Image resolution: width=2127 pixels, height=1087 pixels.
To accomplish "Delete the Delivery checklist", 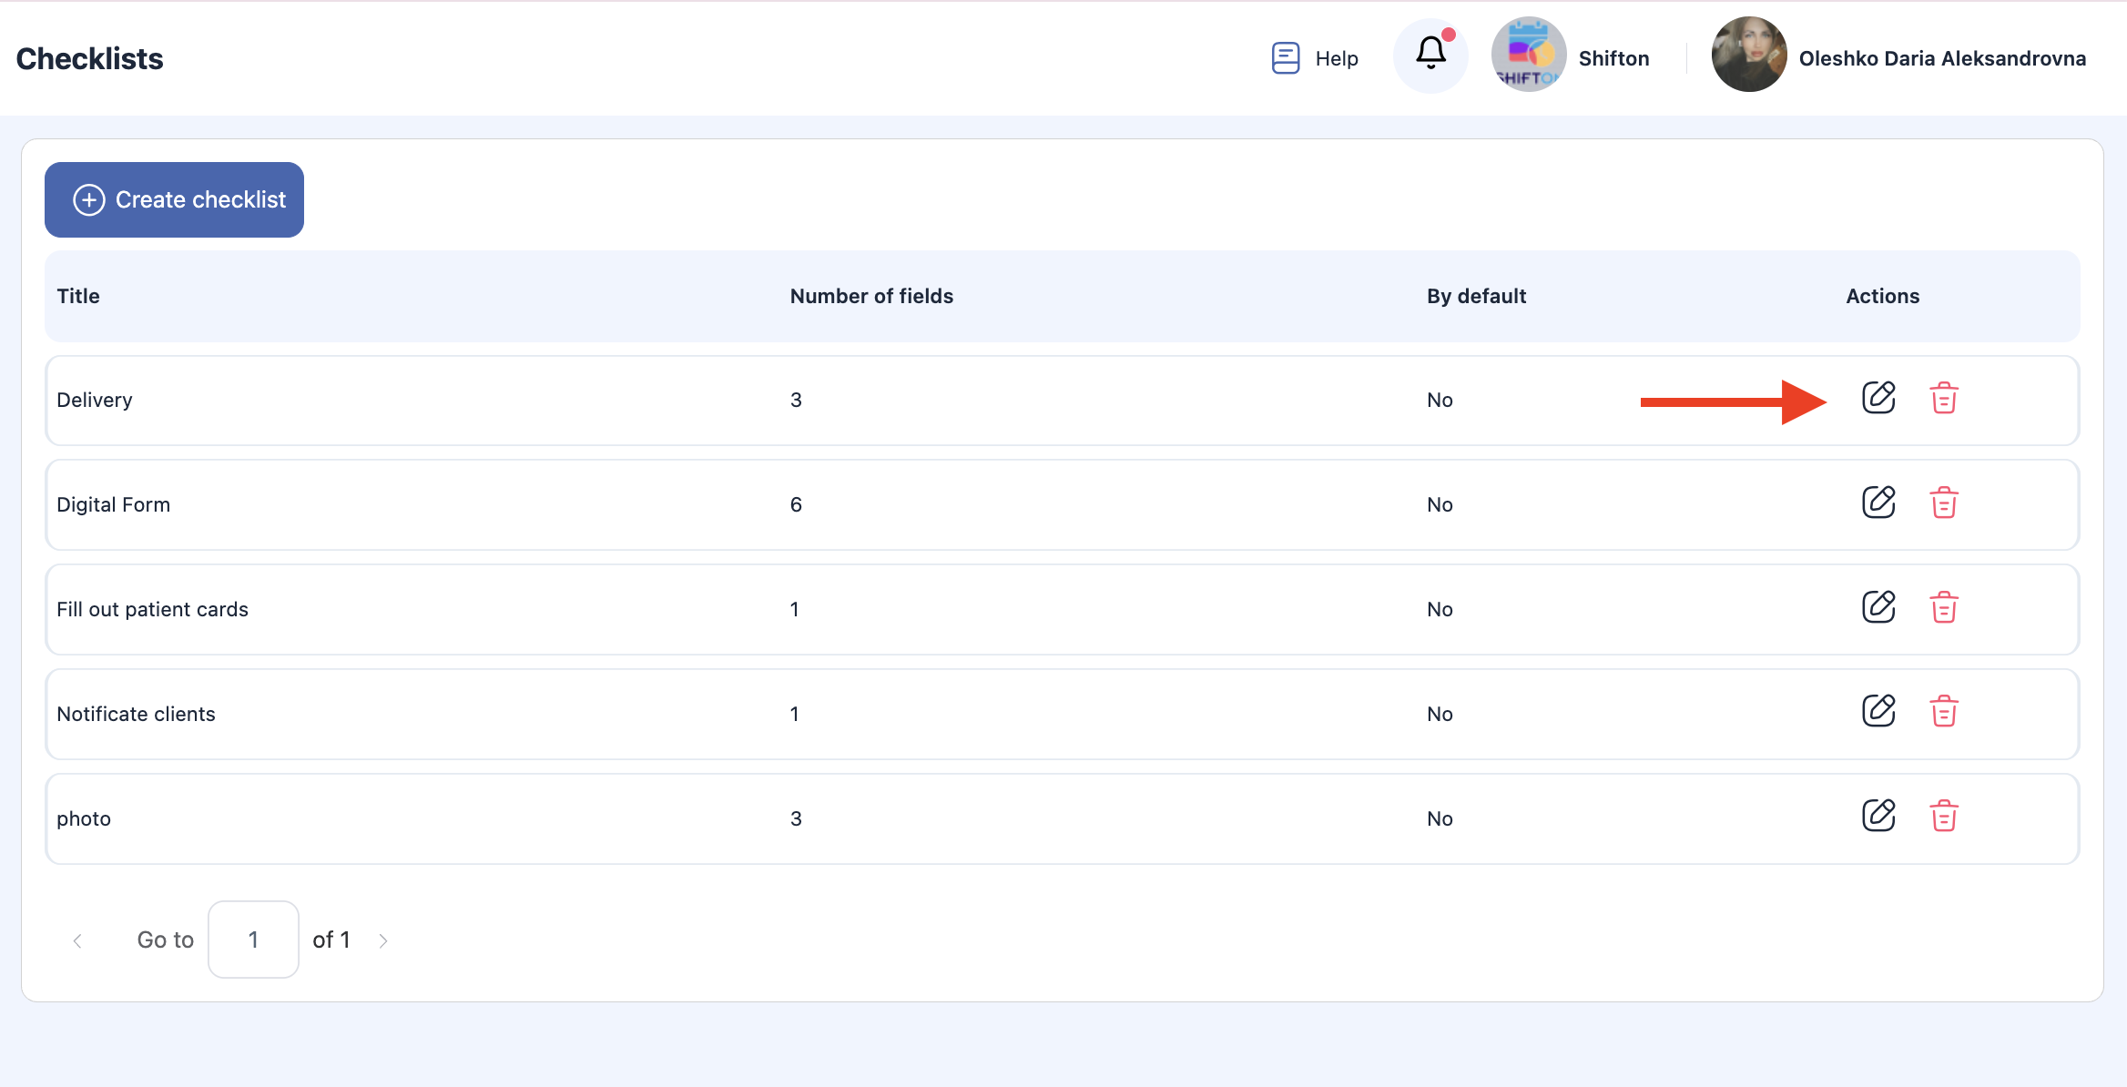I will (1943, 398).
